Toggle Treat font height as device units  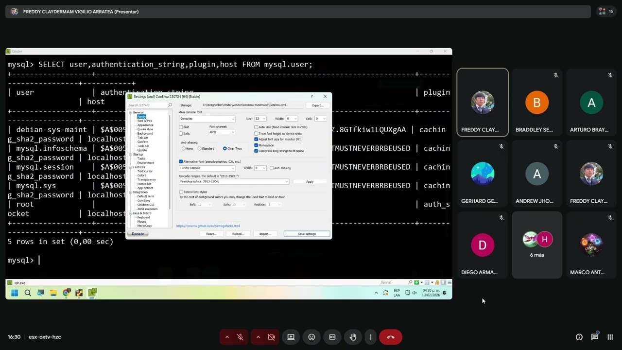(256, 133)
